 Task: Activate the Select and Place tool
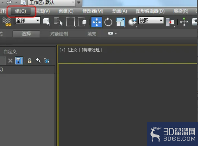tap(133, 22)
